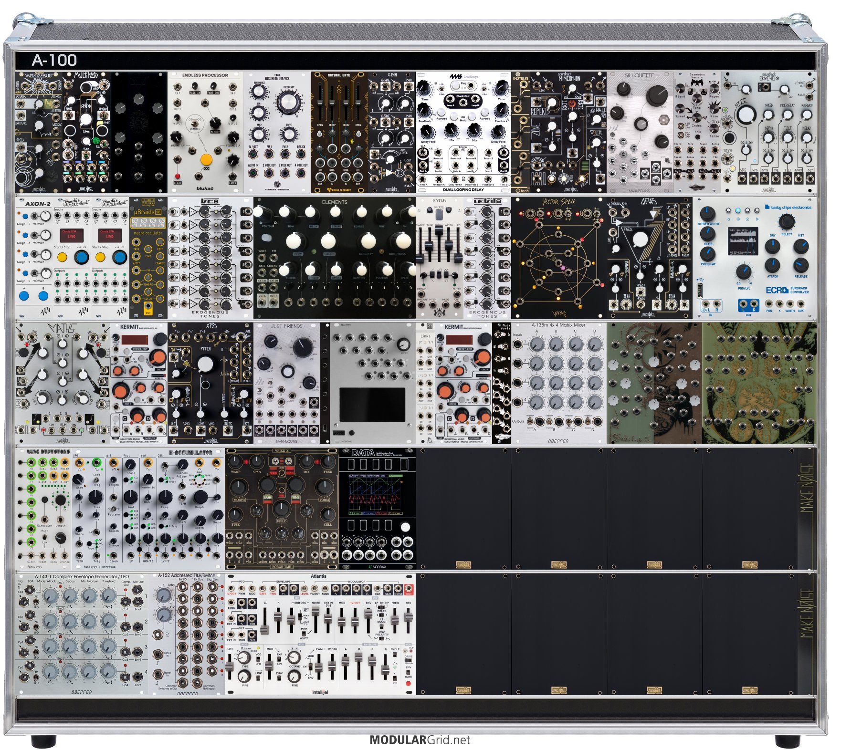Image resolution: width=841 pixels, height=750 pixels.
Task: Click the "macro oscillator" text on µBraids
Action: coord(148,233)
